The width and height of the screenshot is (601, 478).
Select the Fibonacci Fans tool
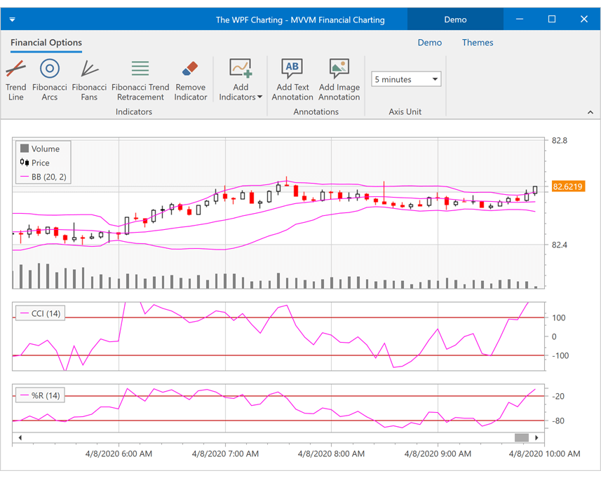pyautogui.click(x=88, y=79)
